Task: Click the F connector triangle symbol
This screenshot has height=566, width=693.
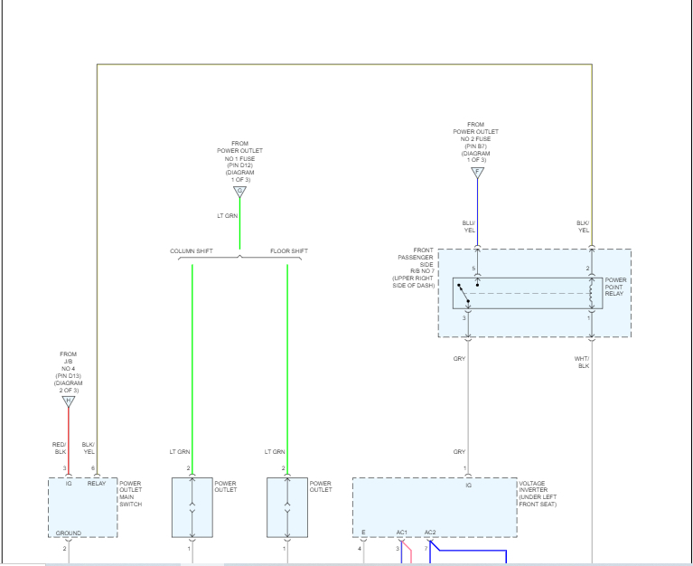Action: click(477, 173)
